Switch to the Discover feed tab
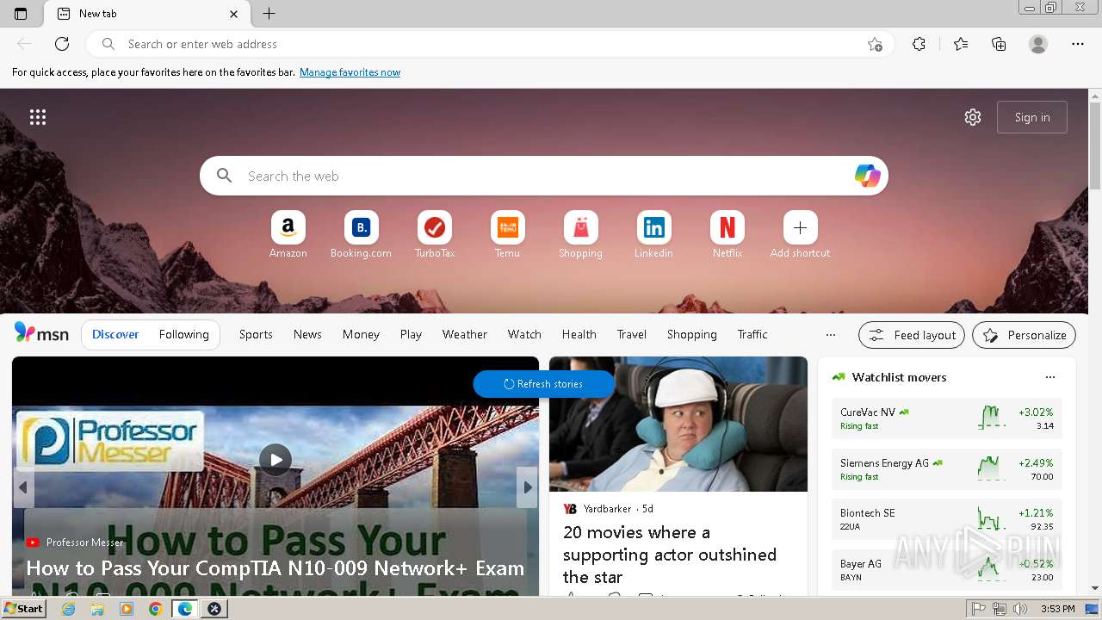The image size is (1102, 620). coord(115,334)
